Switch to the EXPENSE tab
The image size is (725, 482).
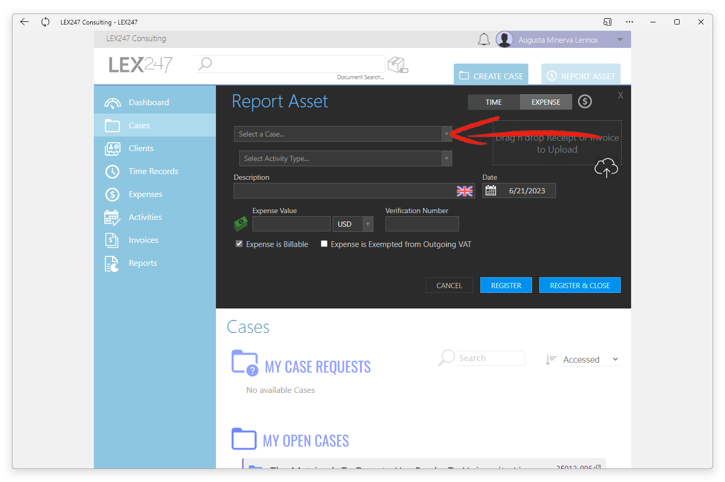(x=546, y=102)
